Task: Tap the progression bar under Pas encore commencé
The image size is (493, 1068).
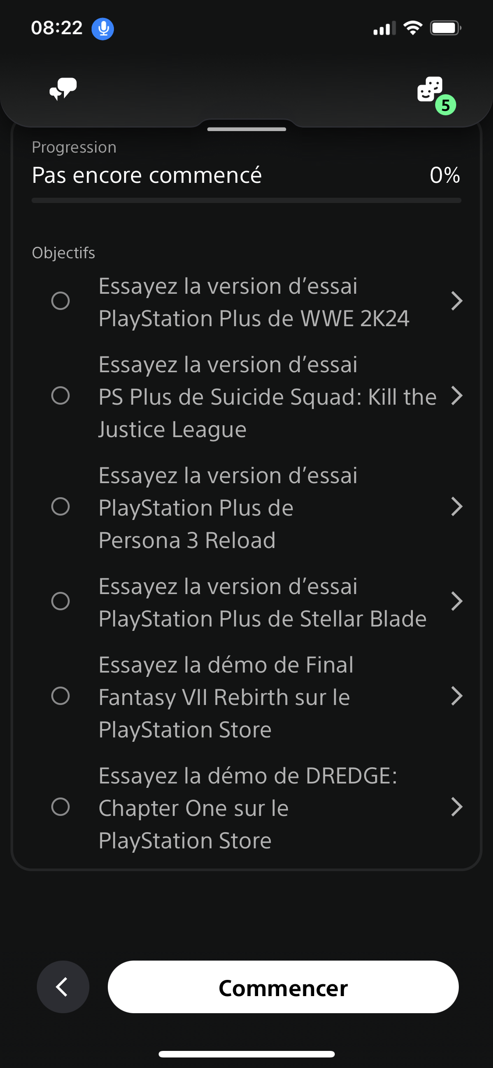Action: click(x=246, y=200)
